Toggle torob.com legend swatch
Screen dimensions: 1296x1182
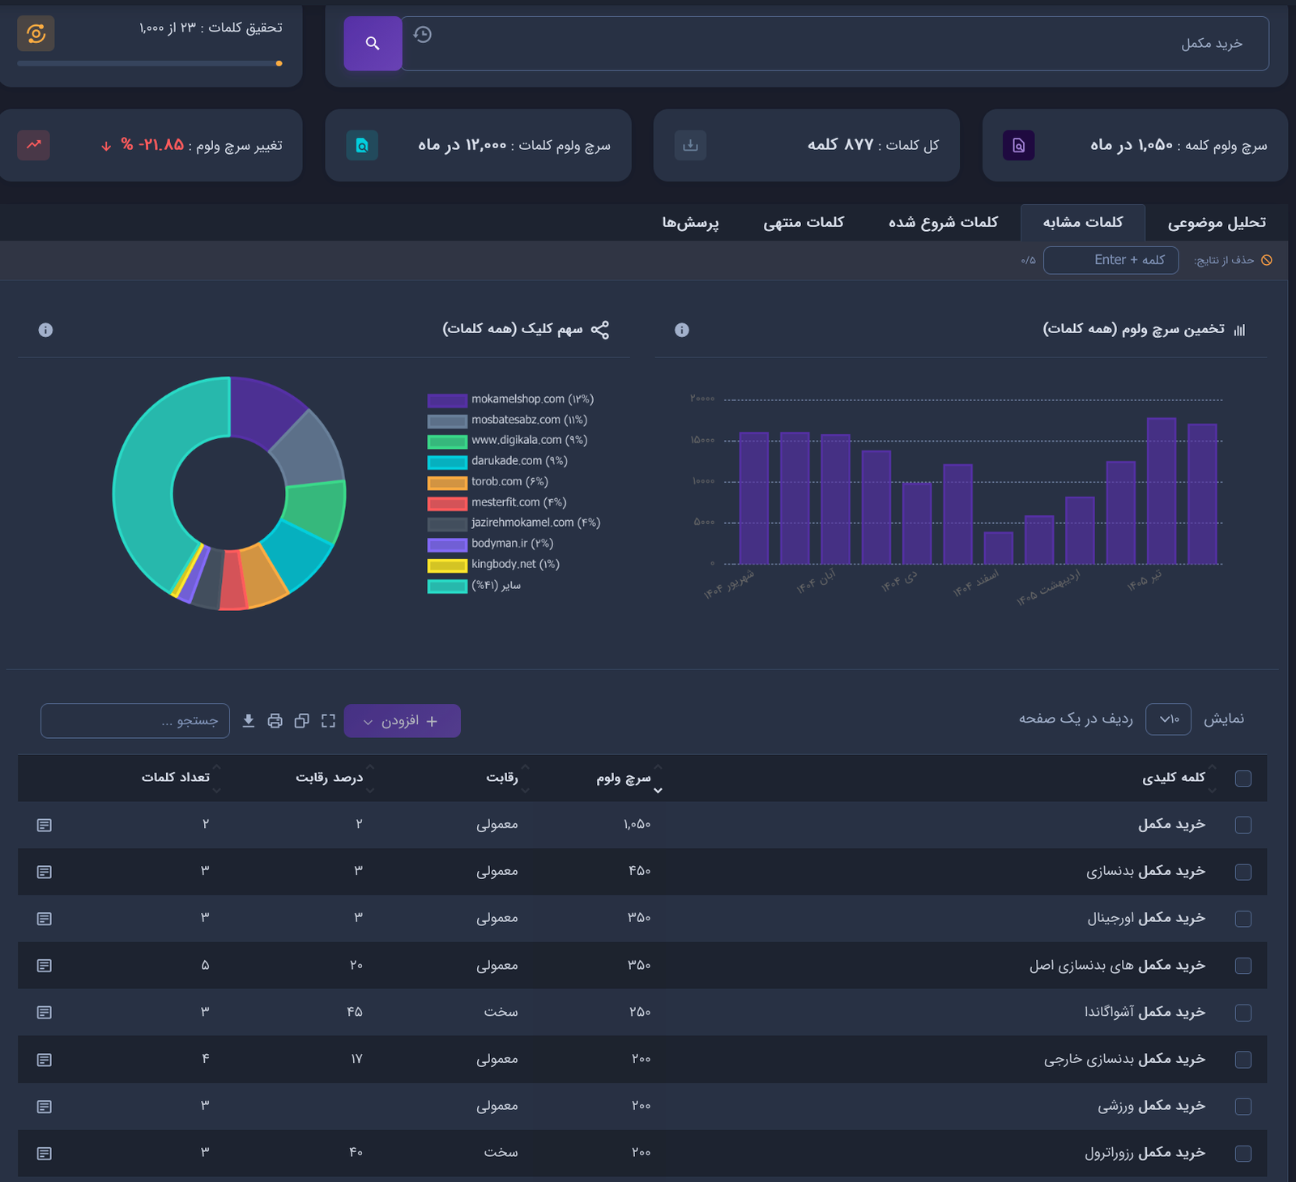click(x=447, y=483)
